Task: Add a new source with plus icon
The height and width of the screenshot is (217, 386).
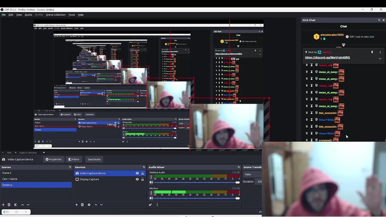Action: pyautogui.click(x=77, y=205)
